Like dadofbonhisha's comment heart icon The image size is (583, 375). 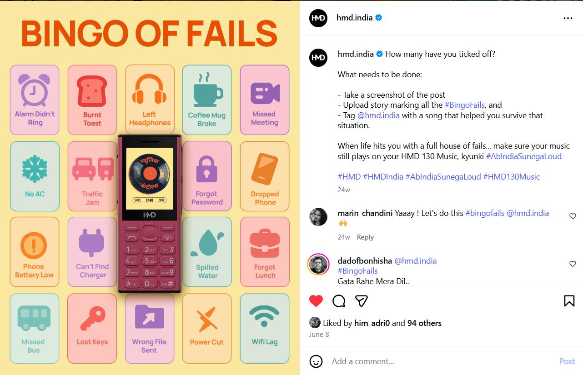pos(573,264)
